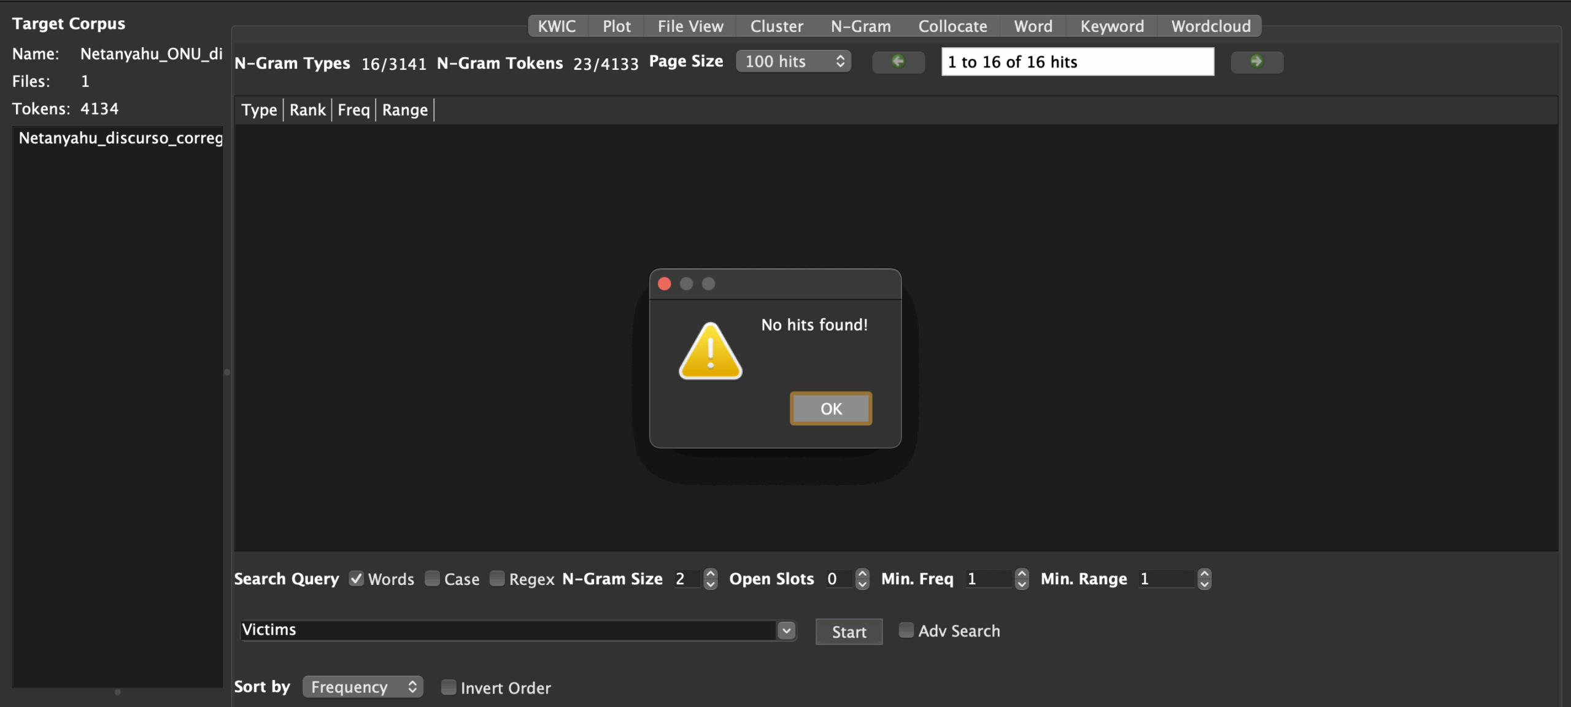Open the Page Size 100 hits dropdown

(x=793, y=61)
